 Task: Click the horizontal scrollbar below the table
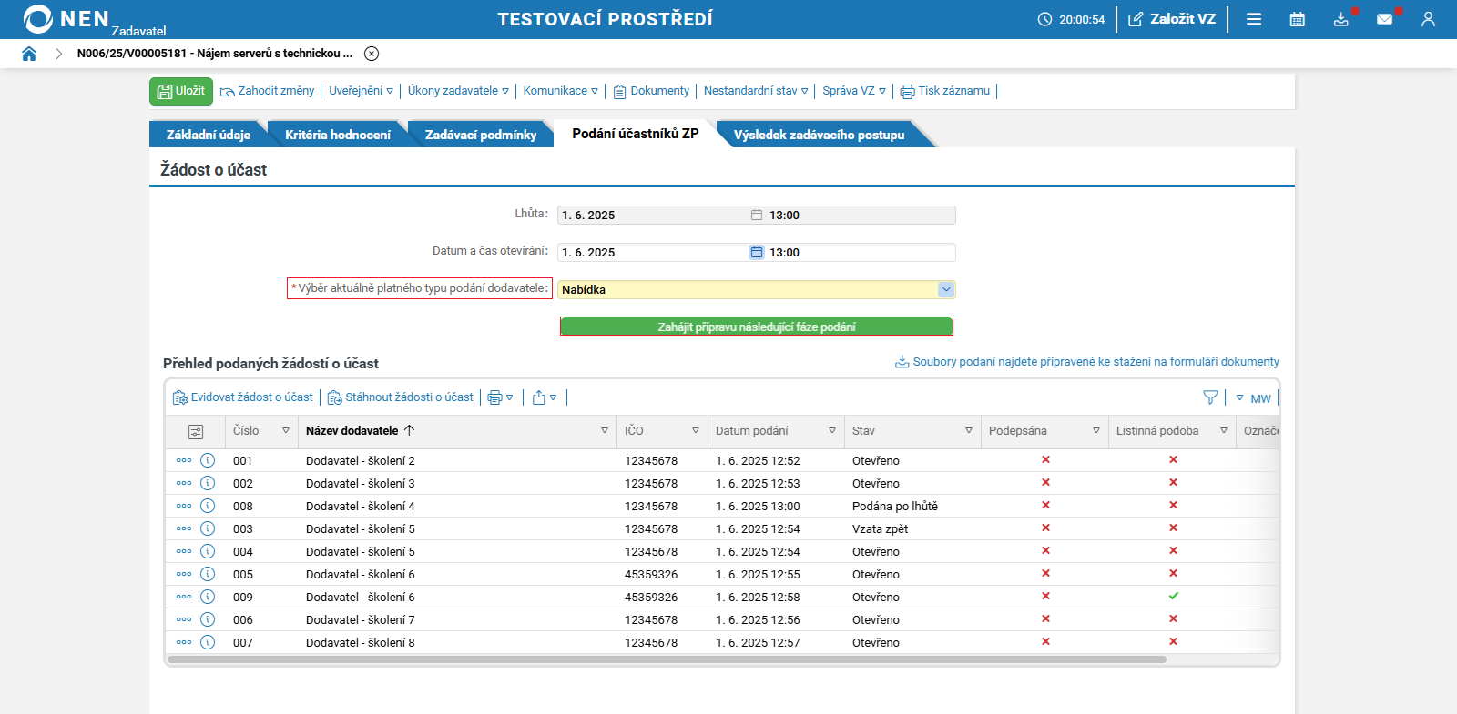click(667, 659)
